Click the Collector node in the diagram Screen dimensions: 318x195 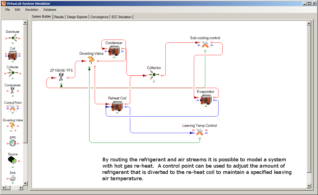[154, 74]
